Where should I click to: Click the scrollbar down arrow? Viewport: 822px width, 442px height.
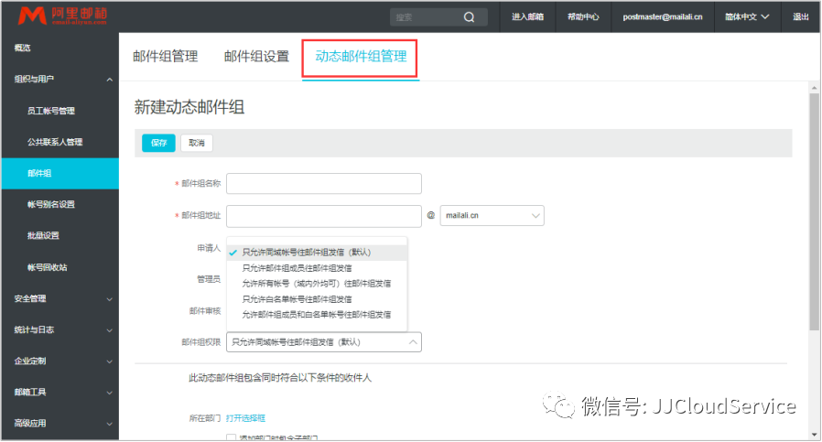click(x=814, y=436)
